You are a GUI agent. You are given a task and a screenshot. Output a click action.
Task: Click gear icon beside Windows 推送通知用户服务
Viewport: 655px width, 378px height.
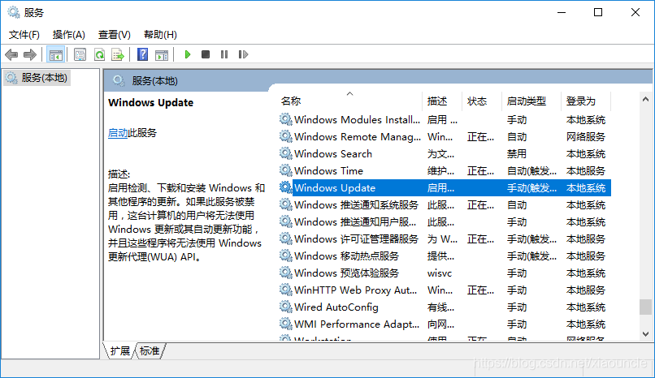(x=286, y=222)
